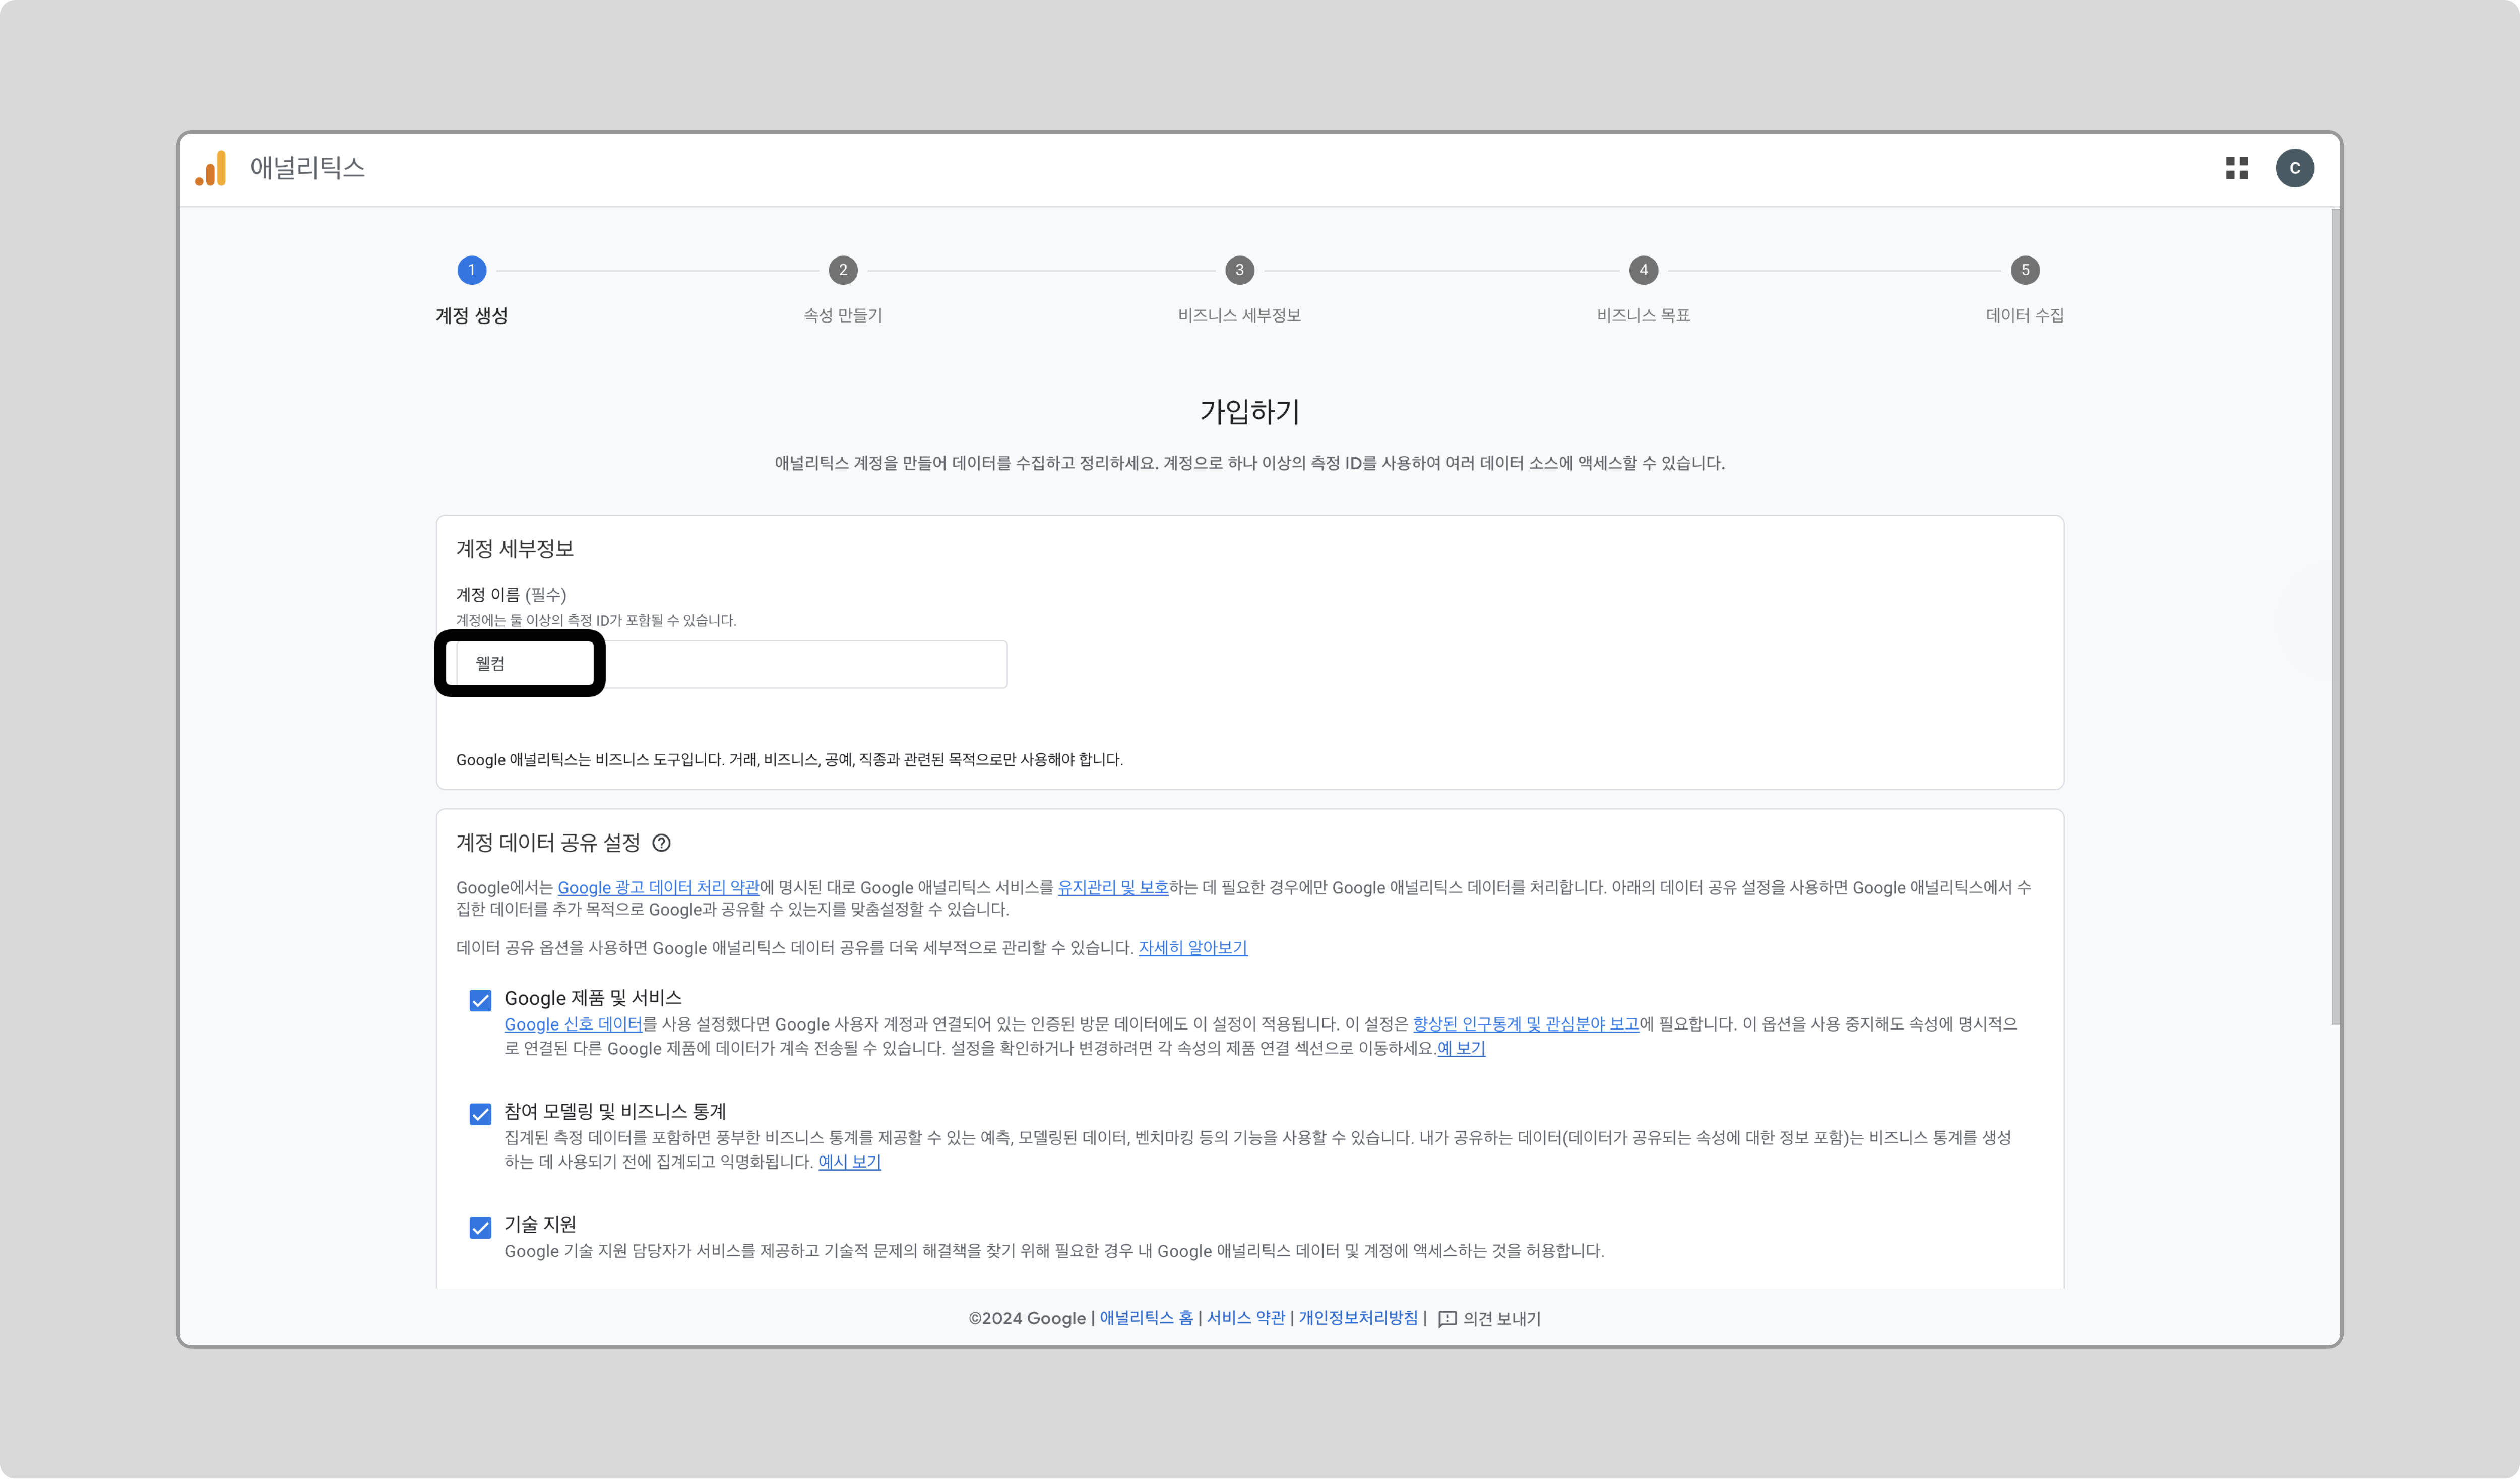
Task: Toggle the 기술 지원 checkbox
Action: coord(481,1227)
